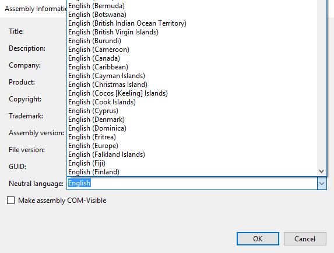Select English (British Indian Ocean Territory)
Viewport: 334px width, 253px height.
pos(192,23)
